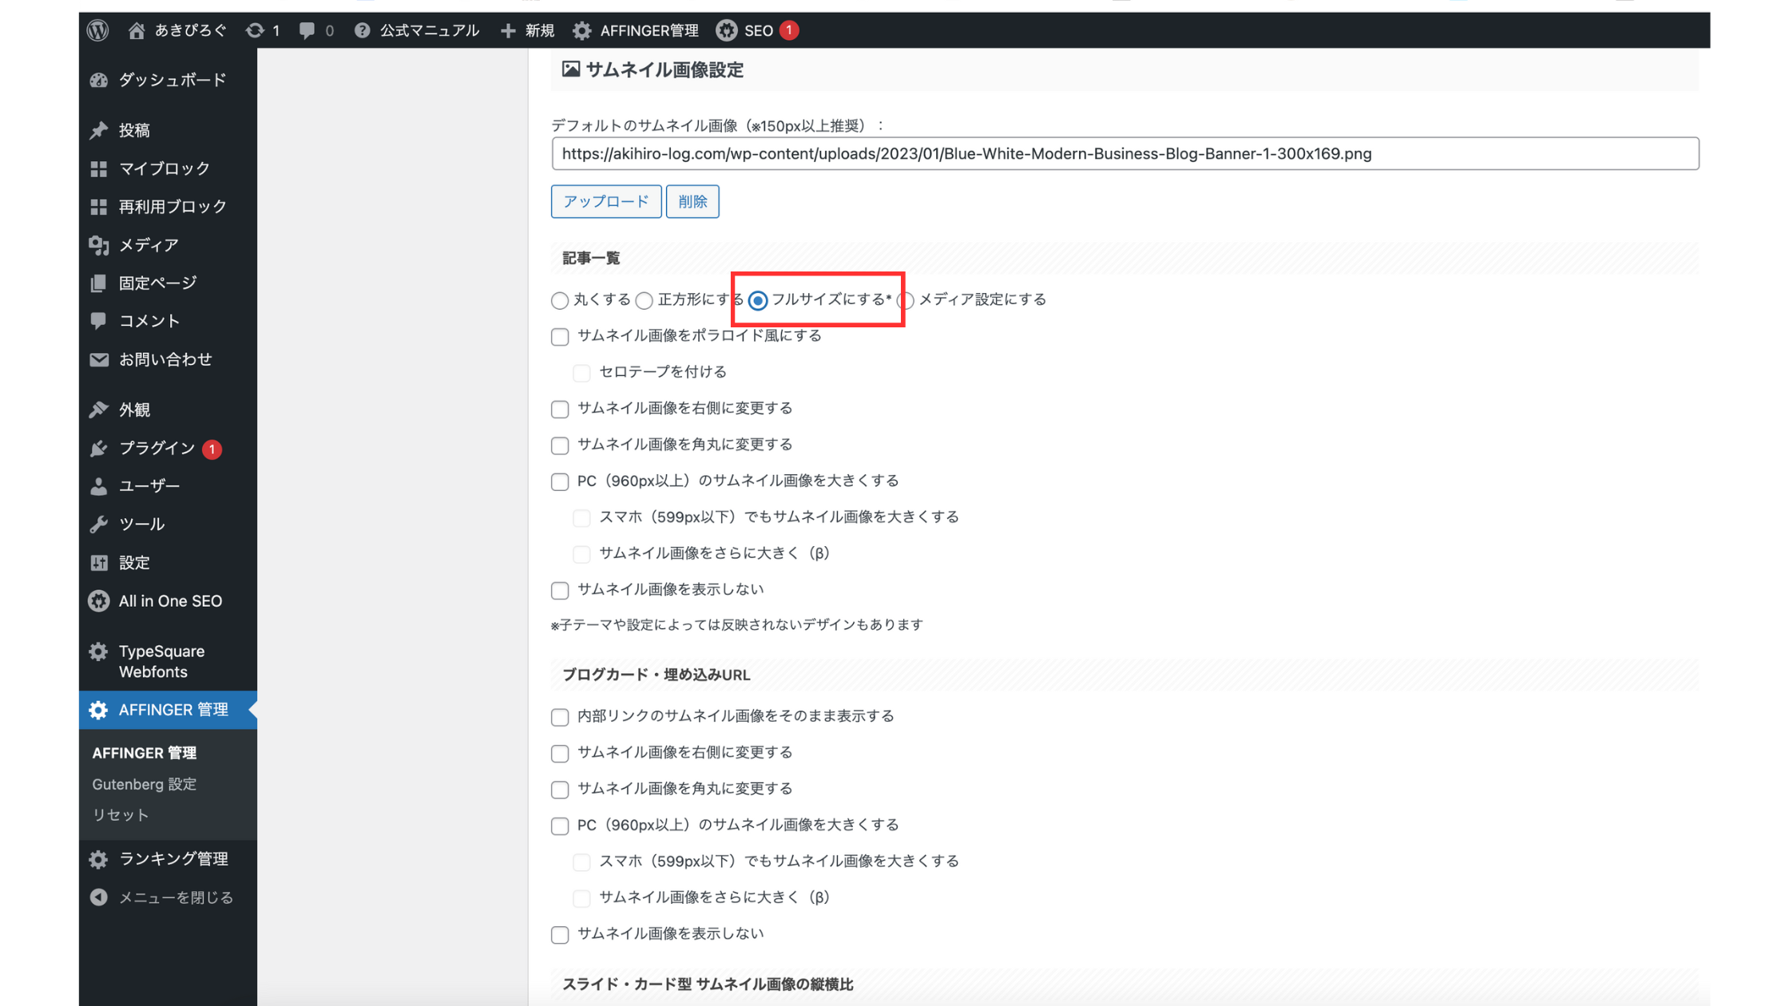Check ブログカード サムネイル画像を角丸に変更する
The image size is (1789, 1006).
click(x=560, y=790)
